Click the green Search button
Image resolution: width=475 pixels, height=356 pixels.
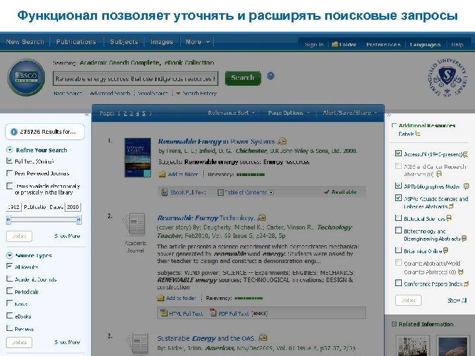tap(243, 78)
